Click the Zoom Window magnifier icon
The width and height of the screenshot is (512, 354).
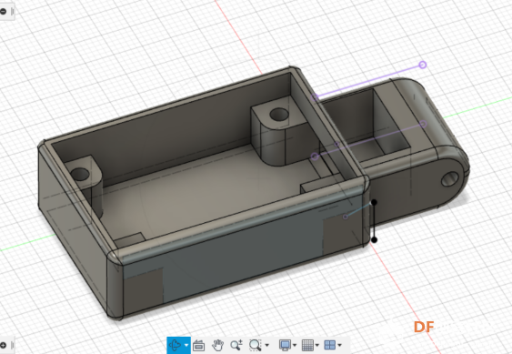[x=255, y=345]
